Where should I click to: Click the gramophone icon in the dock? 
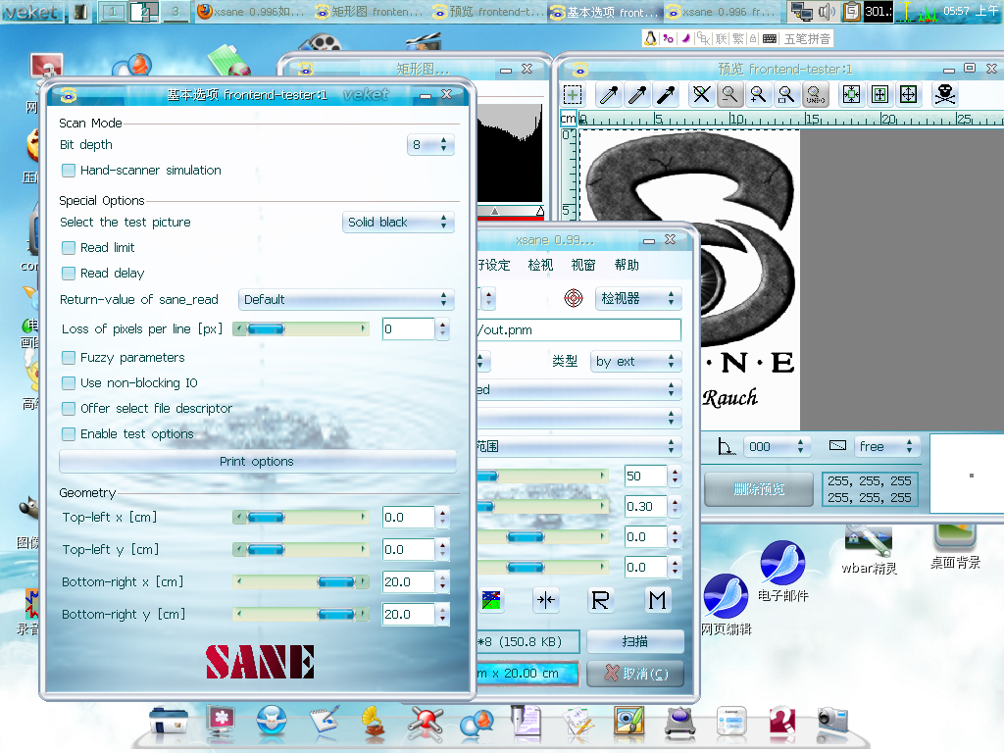click(x=374, y=722)
